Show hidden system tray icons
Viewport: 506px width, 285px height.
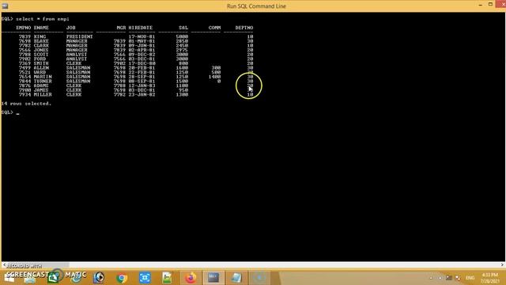click(x=431, y=278)
